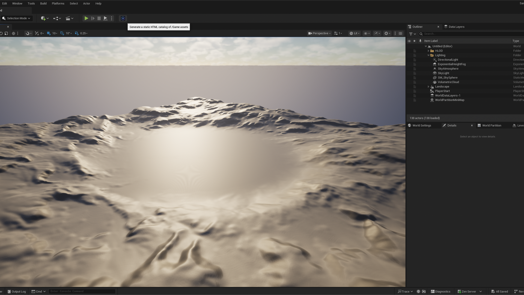Open play options three-dot menu
Viewport: 524px width, 295px height.
[x=112, y=18]
